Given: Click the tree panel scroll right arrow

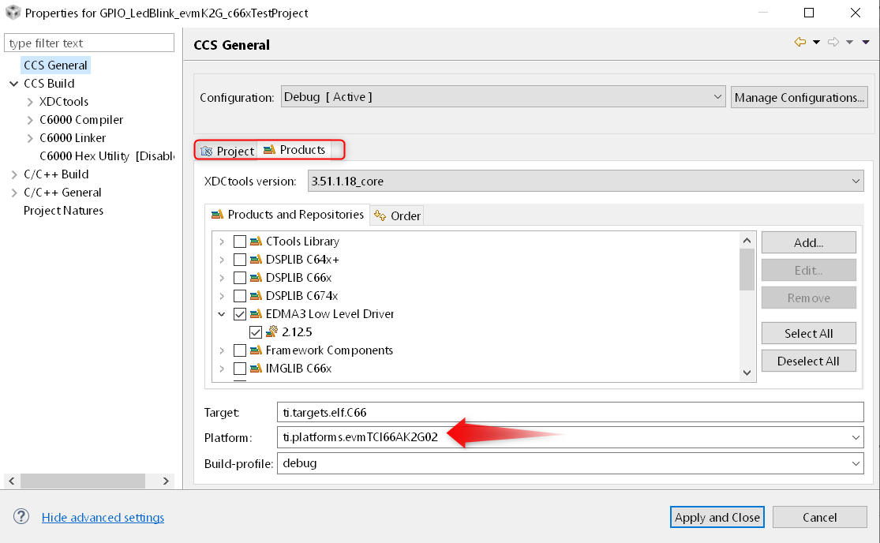Looking at the screenshot, I should click(x=166, y=481).
